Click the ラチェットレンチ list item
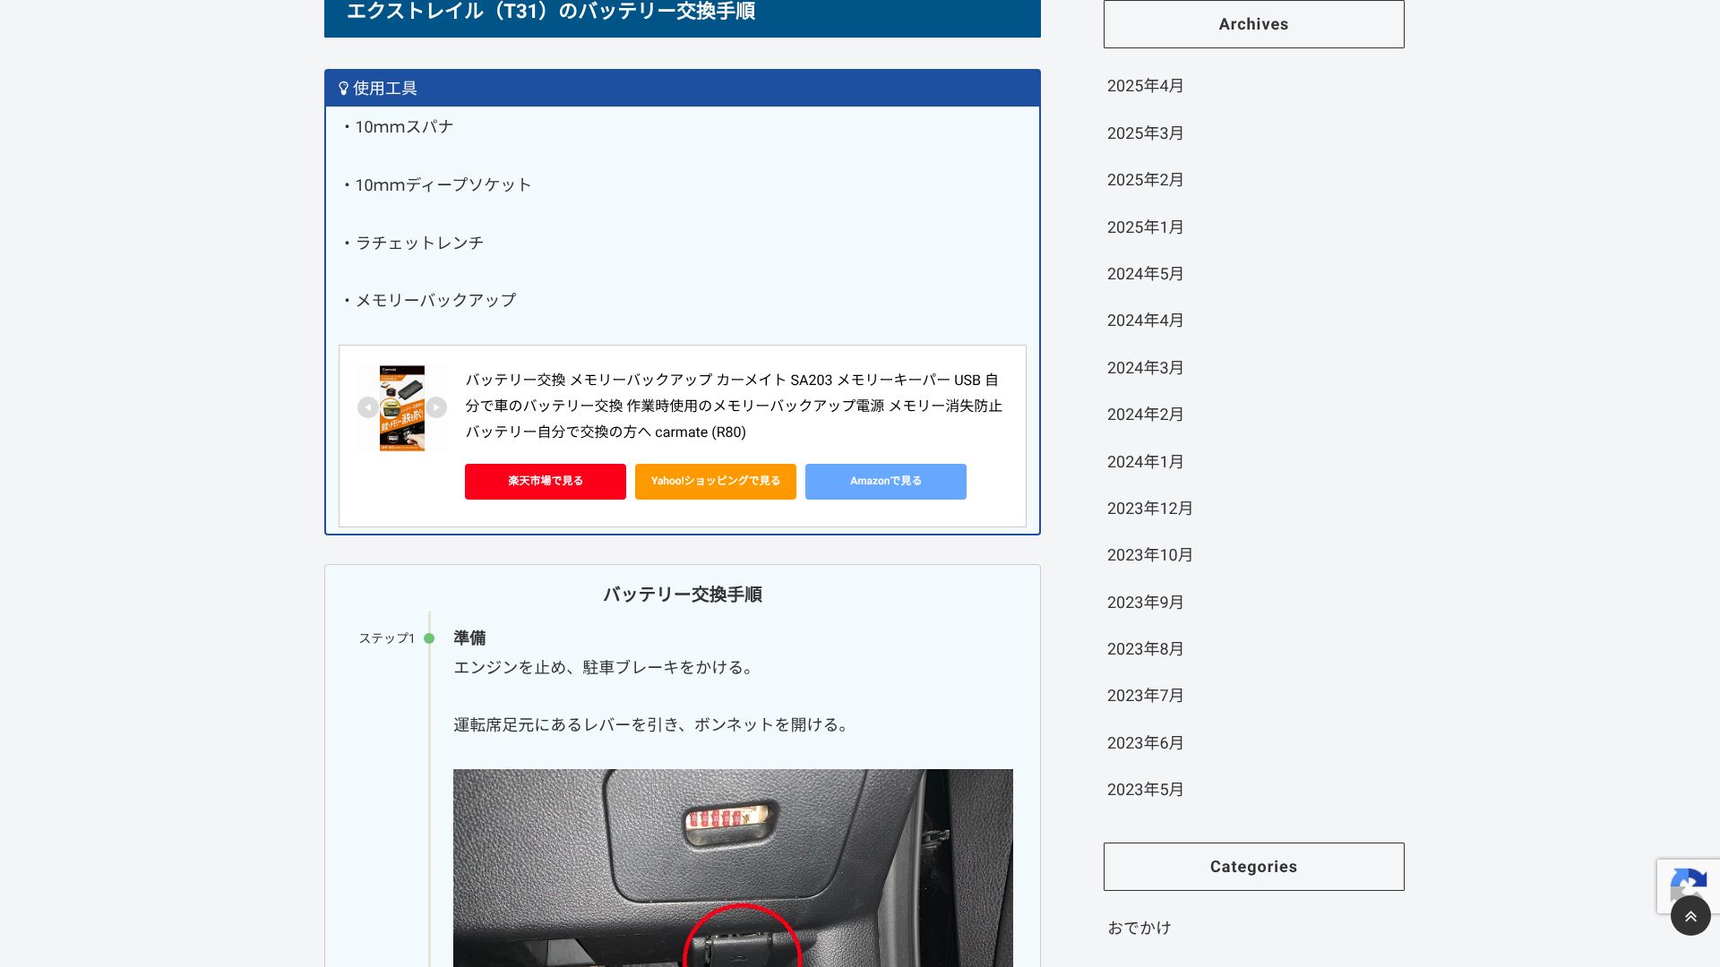The width and height of the screenshot is (1720, 967). tap(412, 243)
